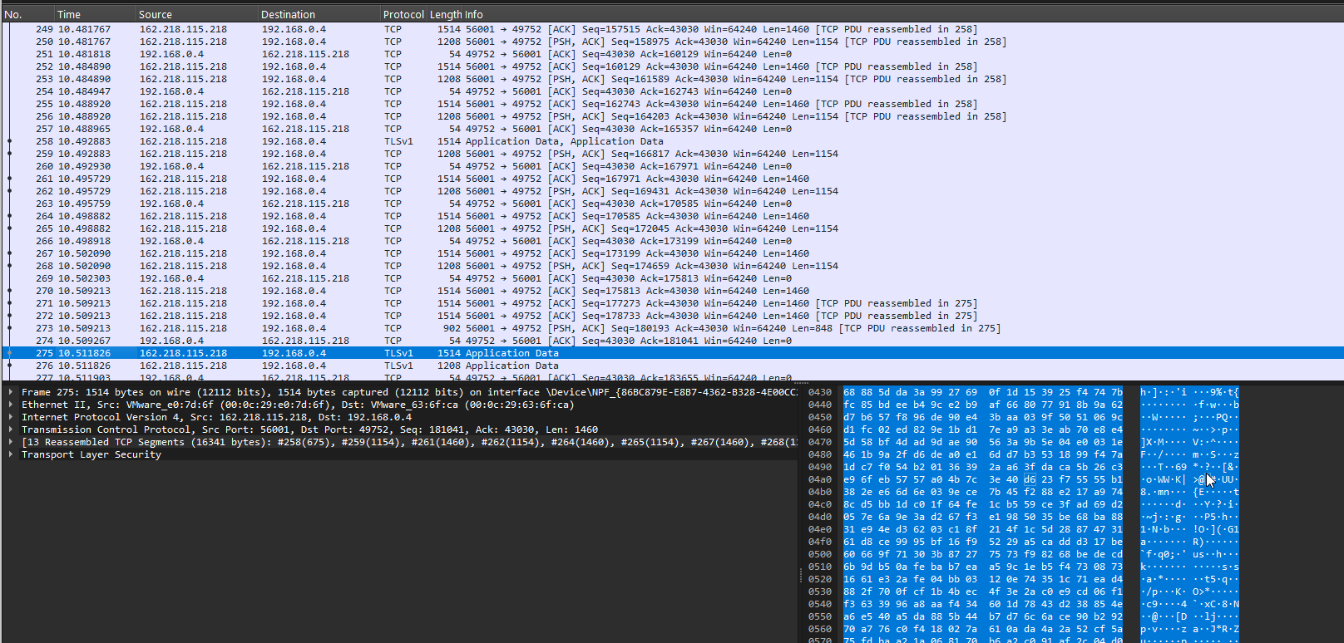Expand the Transport Layer Security node
1344x643 pixels.
coord(10,454)
